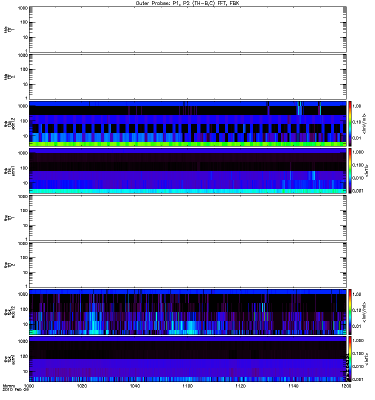Select the thb fff 2 panel label

click(9, 77)
